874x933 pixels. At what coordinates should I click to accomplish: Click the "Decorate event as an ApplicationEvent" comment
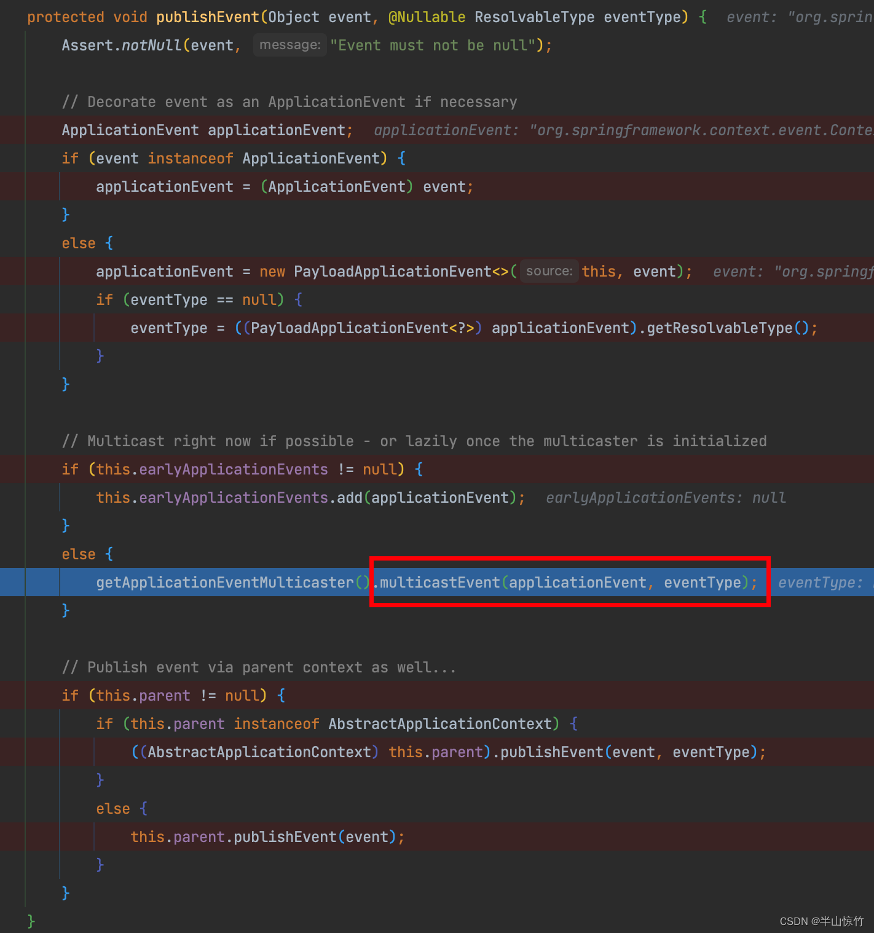tap(289, 102)
